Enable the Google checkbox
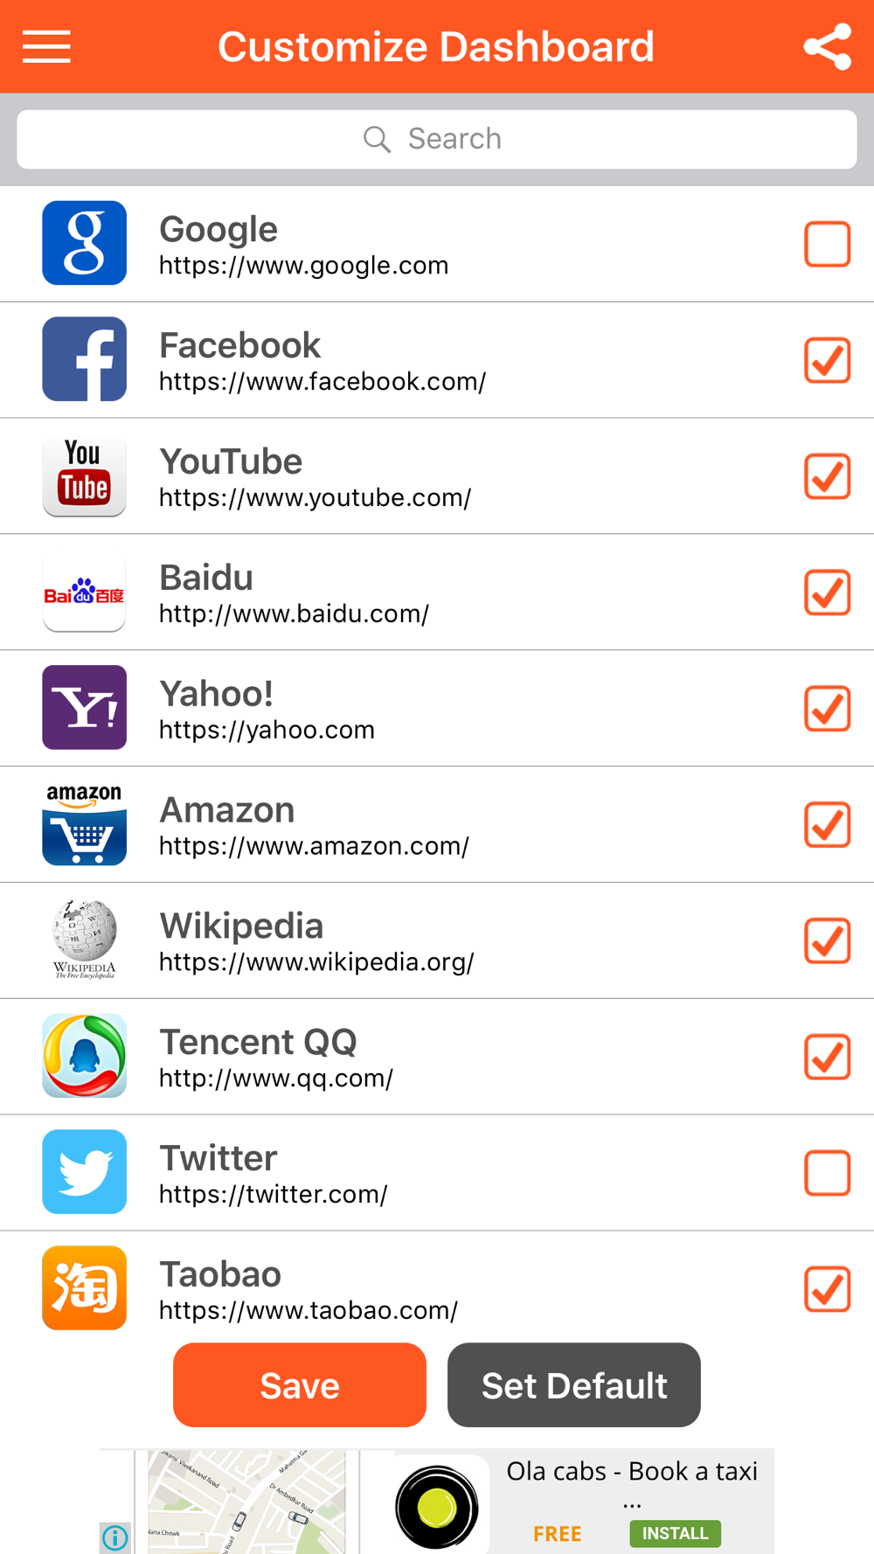The image size is (874, 1554). click(827, 244)
